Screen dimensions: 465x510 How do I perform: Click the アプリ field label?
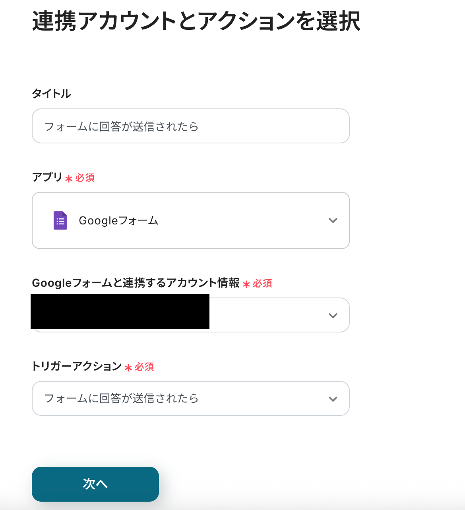point(47,177)
